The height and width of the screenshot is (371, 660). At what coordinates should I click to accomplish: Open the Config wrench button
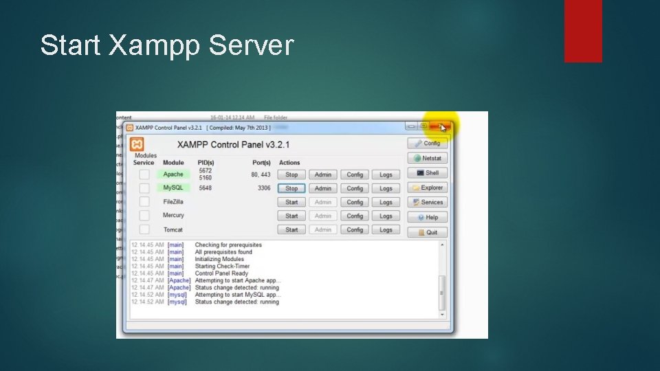click(x=427, y=143)
